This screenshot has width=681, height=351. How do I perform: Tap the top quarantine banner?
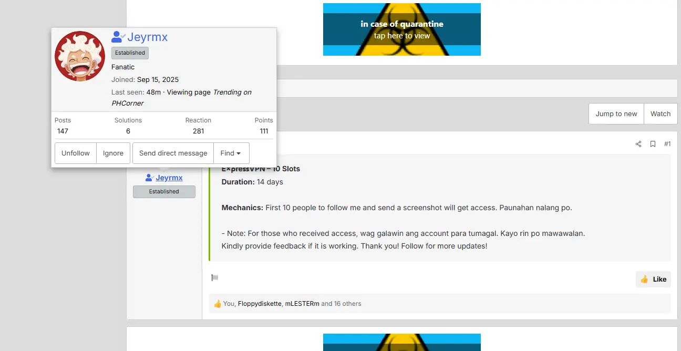point(402,29)
